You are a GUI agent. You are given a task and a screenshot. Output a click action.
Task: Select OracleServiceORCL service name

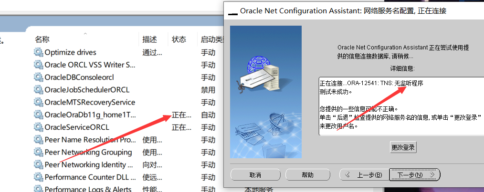pyautogui.click(x=77, y=127)
